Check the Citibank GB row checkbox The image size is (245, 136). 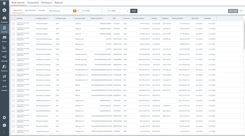pos(13,131)
